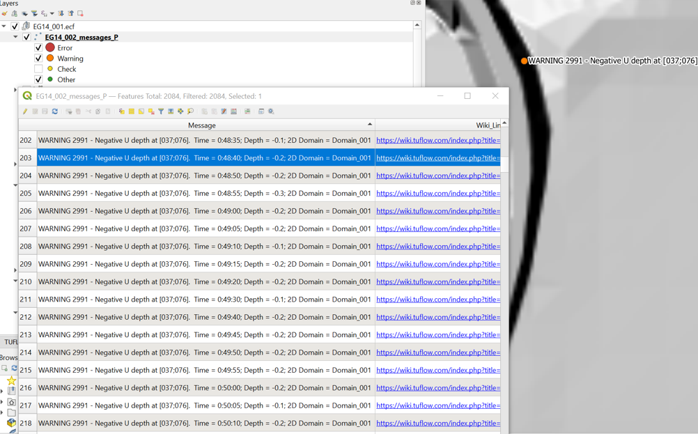Switch to the TUFLOW panel tab
Viewport: 698px width, 434px height.
(x=10, y=341)
